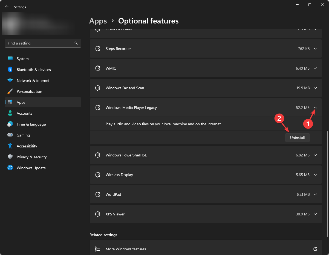Click the puzzle icon beside Windows Media Player Legacy

[x=97, y=108]
